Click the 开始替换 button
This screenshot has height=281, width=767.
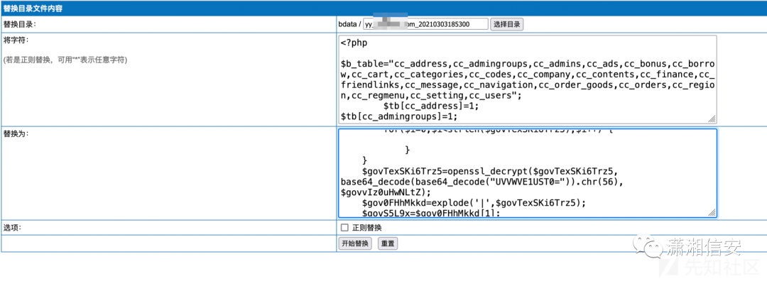coord(356,243)
